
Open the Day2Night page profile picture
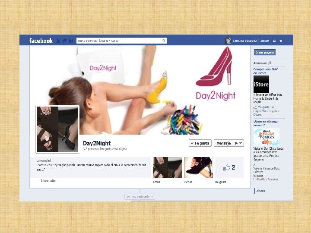coord(57,129)
